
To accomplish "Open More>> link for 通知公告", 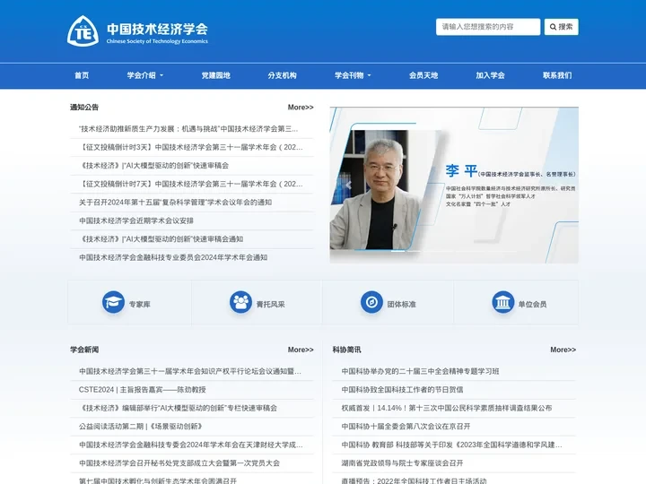I will [301, 107].
